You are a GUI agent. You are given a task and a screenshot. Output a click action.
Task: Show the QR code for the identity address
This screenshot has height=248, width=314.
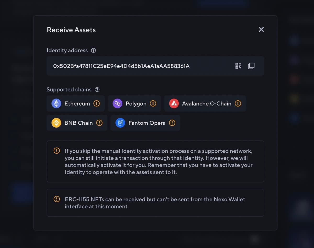coord(238,66)
